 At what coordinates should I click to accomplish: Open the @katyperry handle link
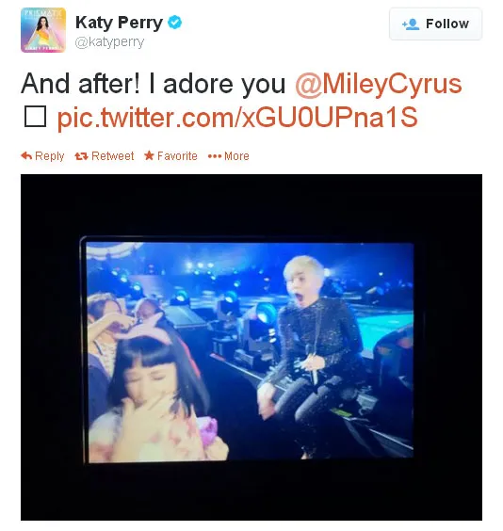109,42
